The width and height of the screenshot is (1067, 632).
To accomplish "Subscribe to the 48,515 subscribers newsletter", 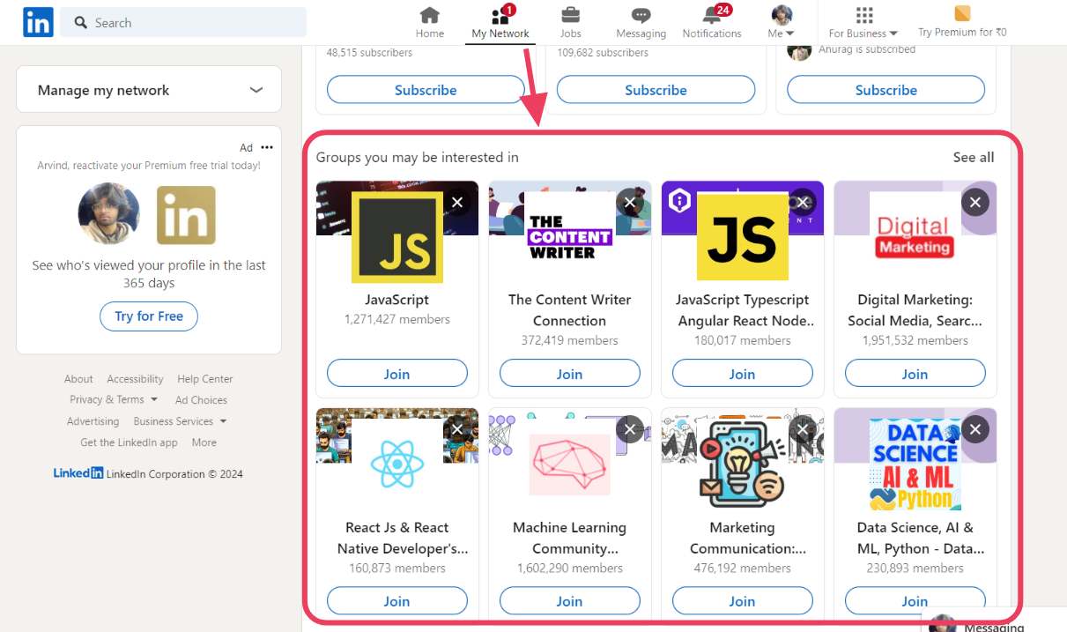I will [x=426, y=90].
